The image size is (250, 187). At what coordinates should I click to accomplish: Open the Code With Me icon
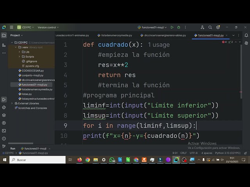[202, 27]
